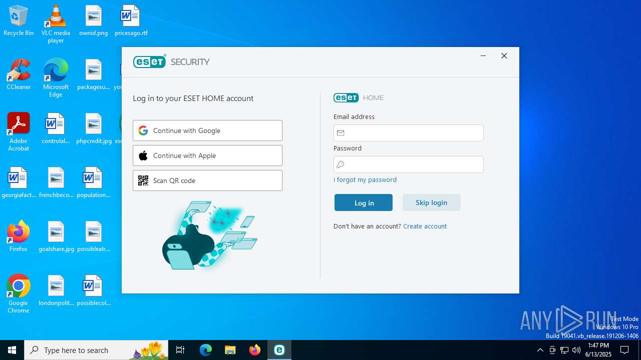Open Task View in the taskbar
Screen dimensions: 641x360
[x=180, y=350]
